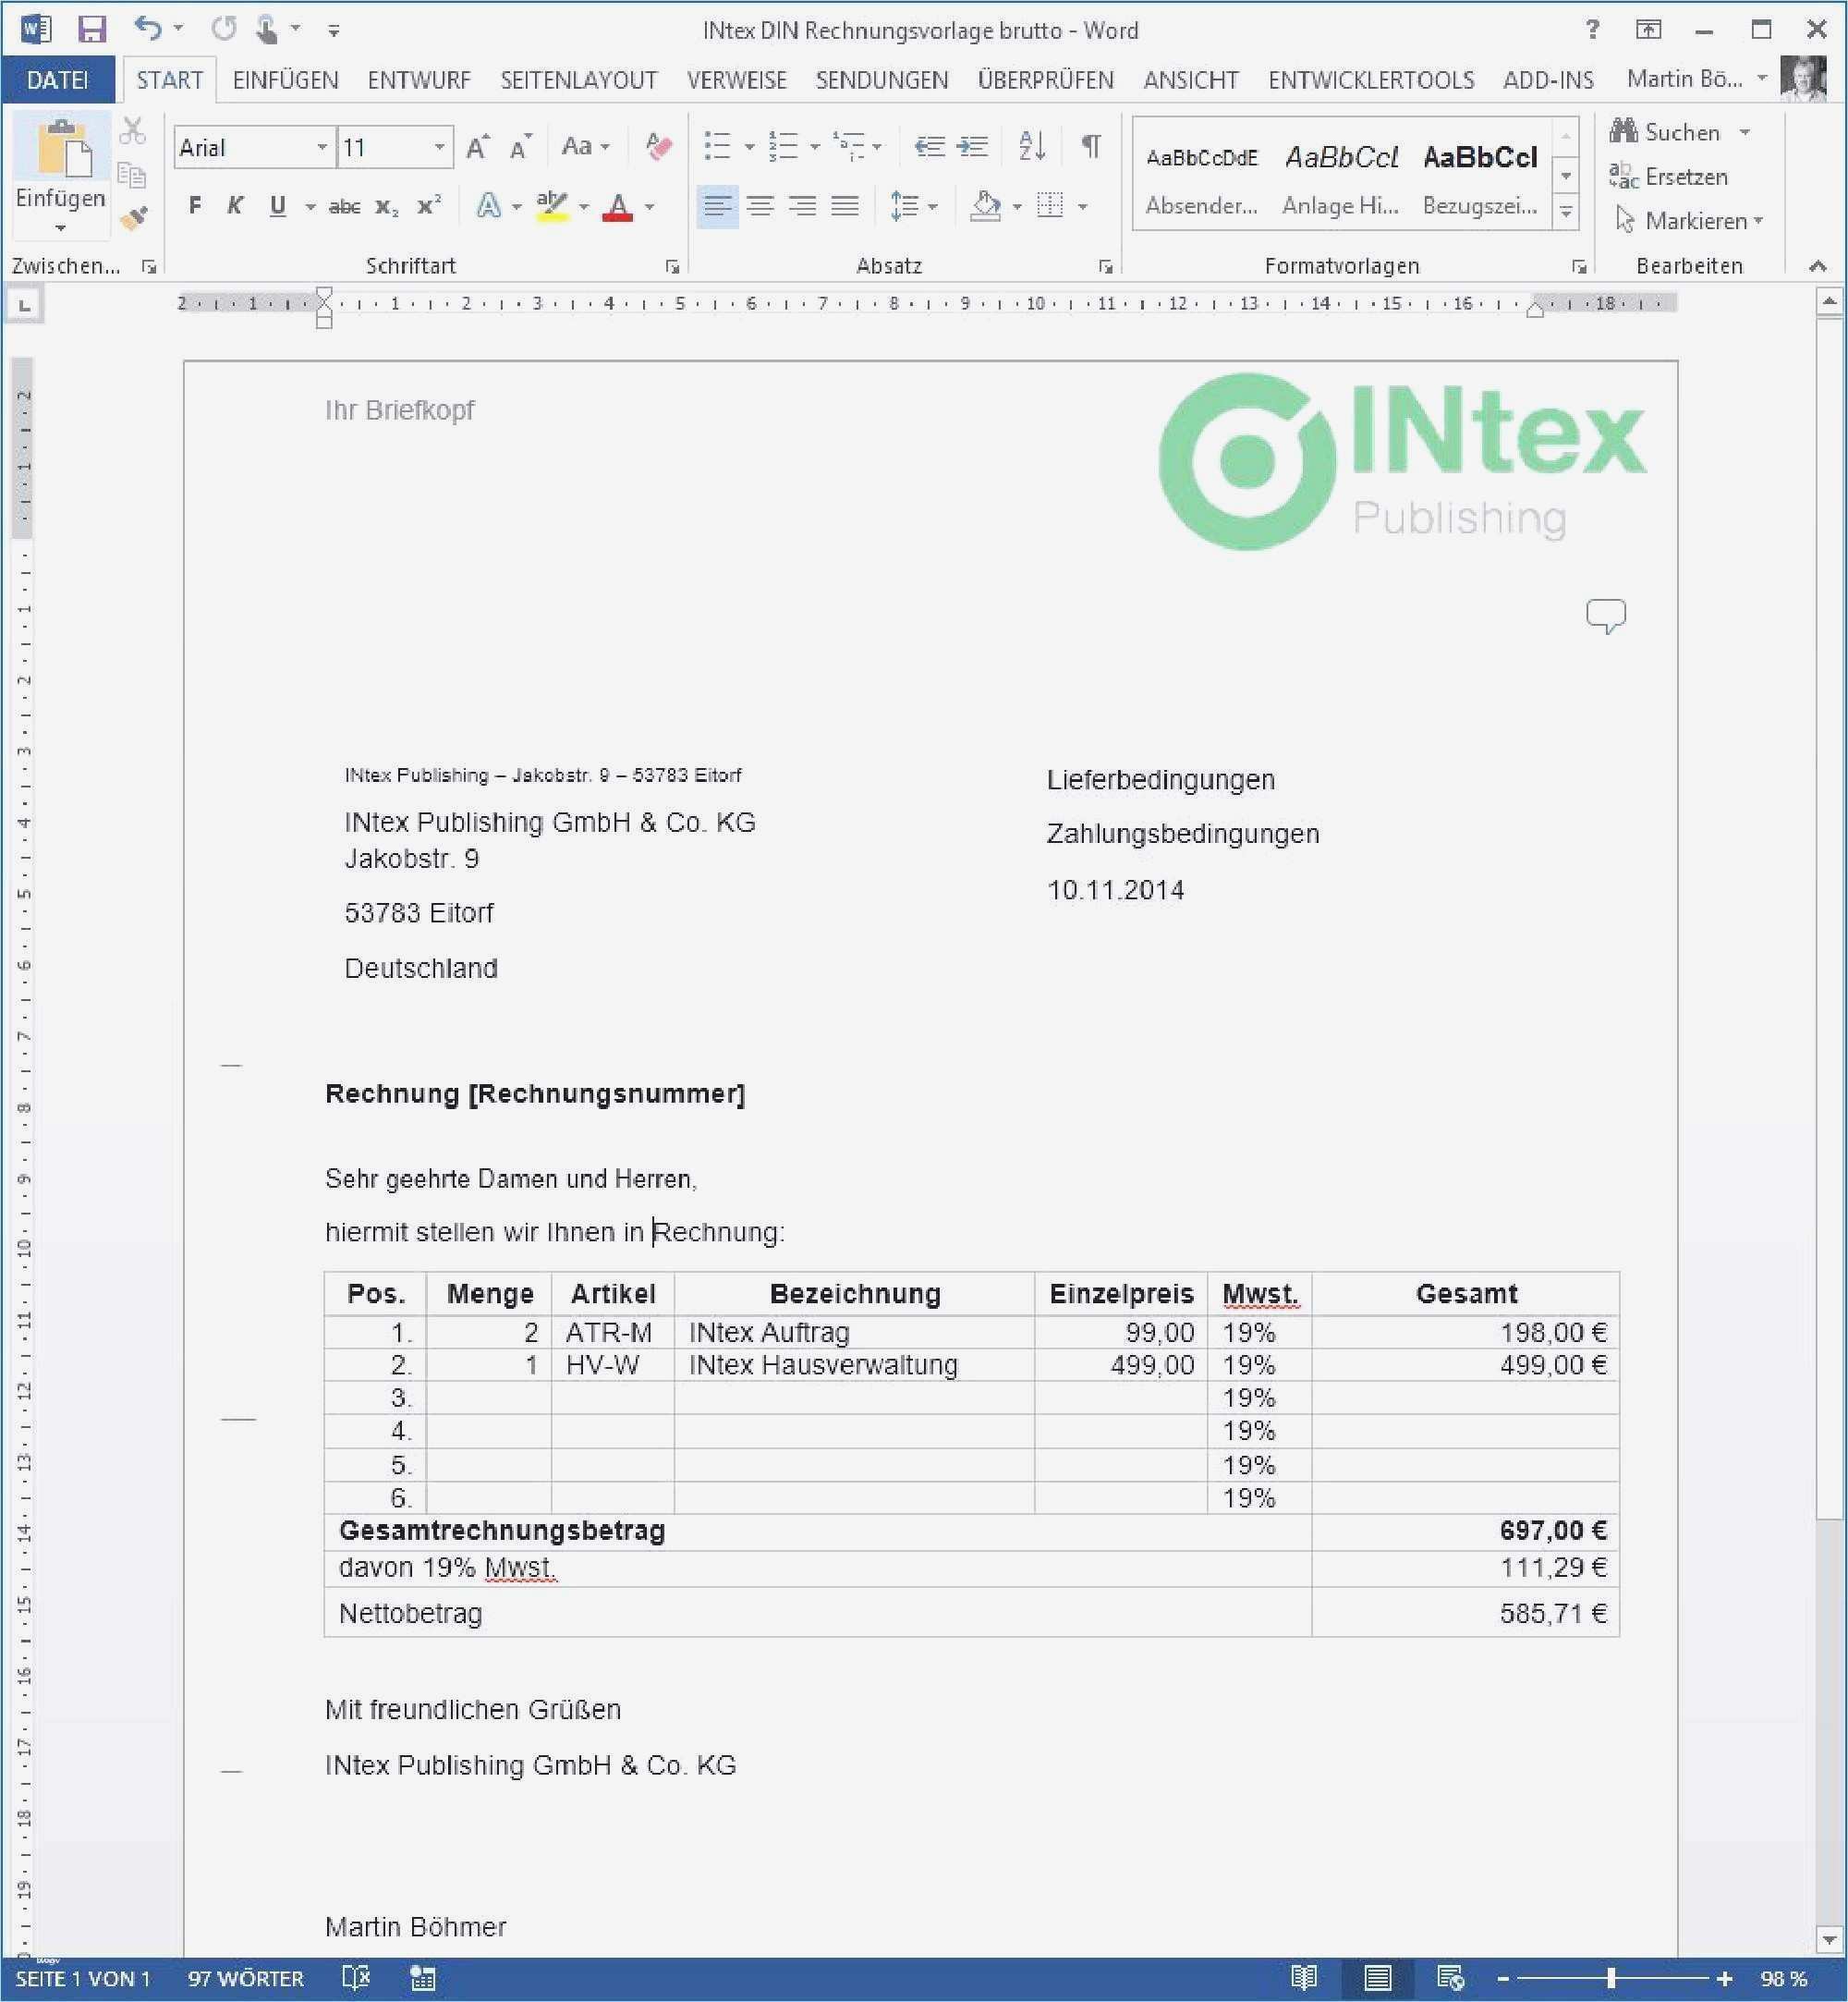Open the SENDUNGEN ribbon tab

[x=881, y=80]
